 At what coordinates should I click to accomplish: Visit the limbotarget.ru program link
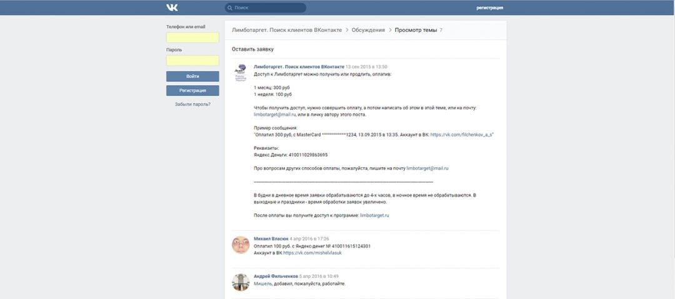click(374, 215)
